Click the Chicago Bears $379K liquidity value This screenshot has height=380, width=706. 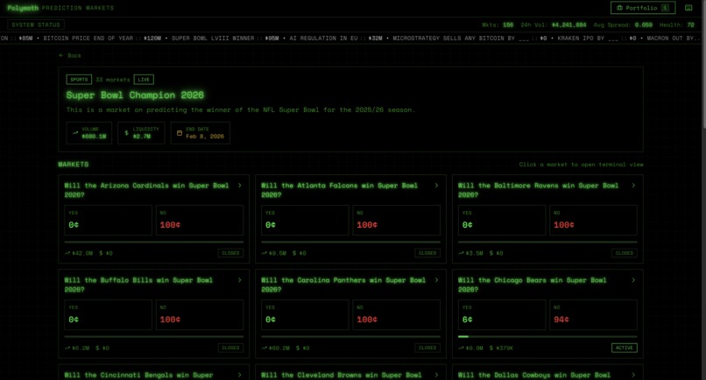pos(505,348)
